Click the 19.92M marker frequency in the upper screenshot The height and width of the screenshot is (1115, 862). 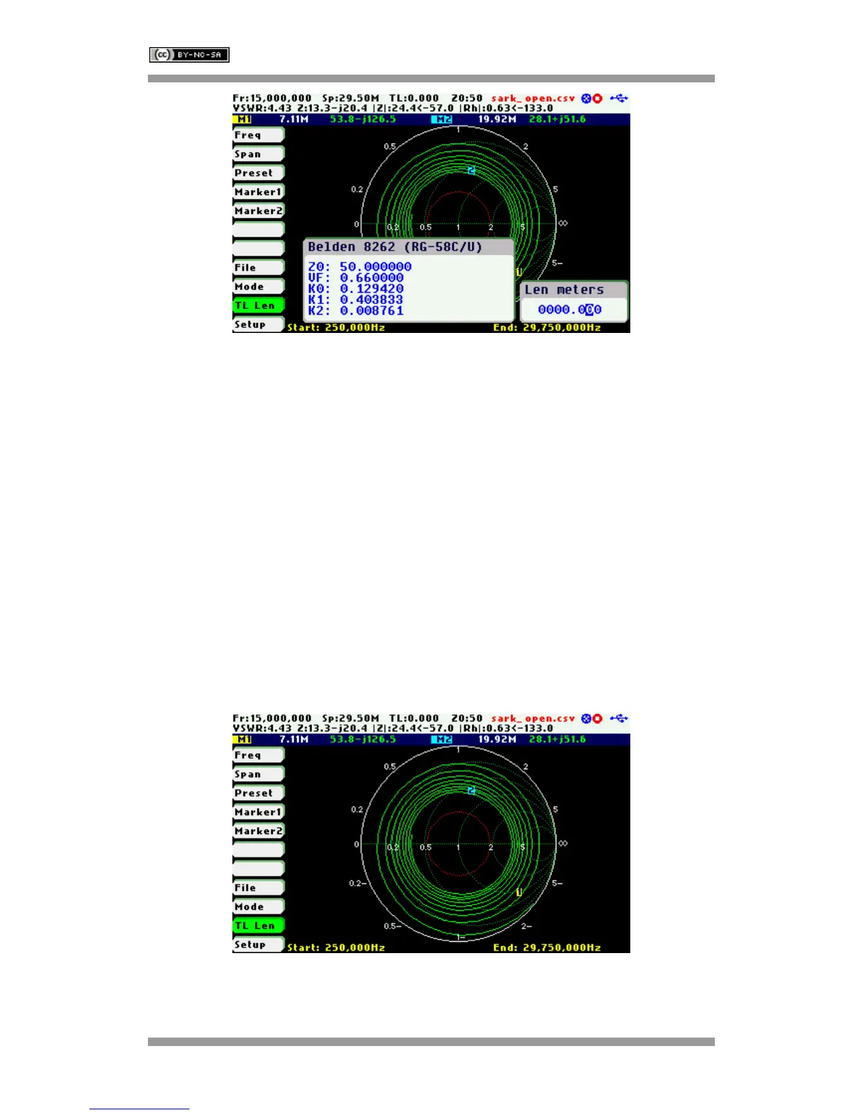pos(497,120)
